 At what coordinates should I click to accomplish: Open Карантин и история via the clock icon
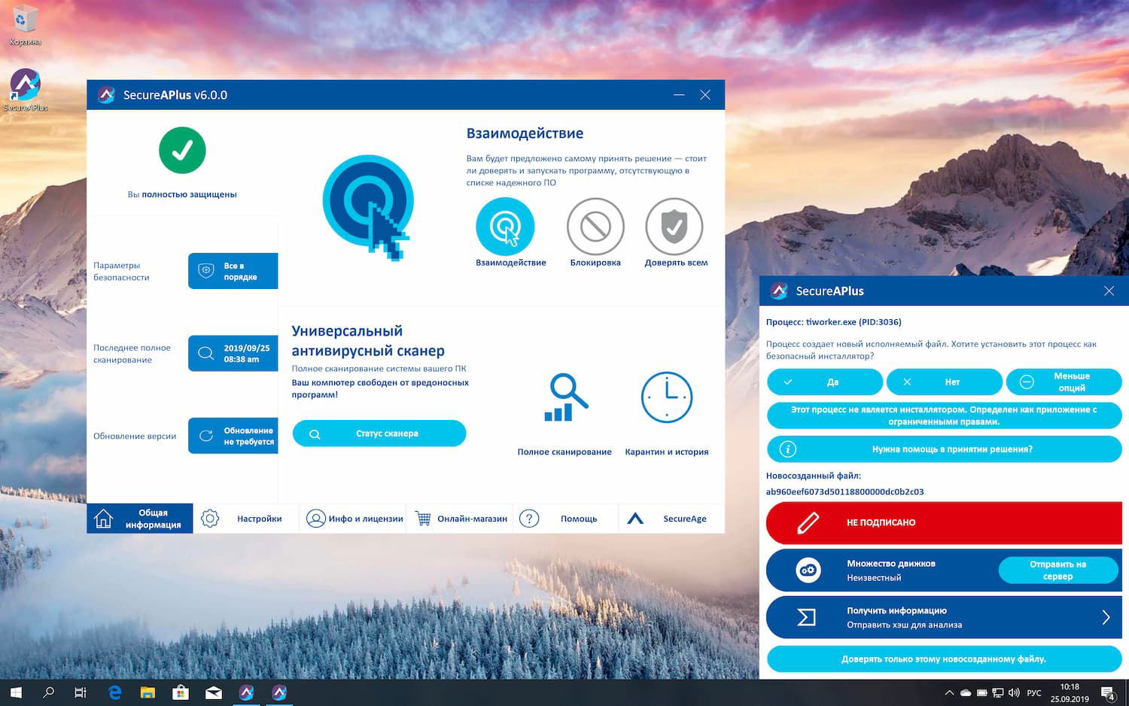(666, 397)
